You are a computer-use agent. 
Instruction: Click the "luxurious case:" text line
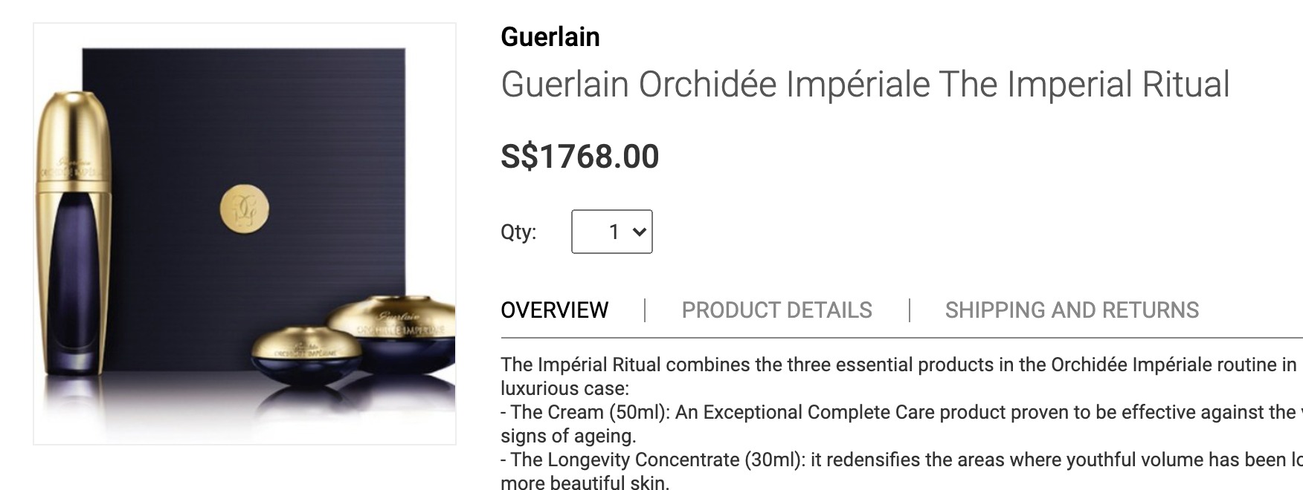[x=564, y=388]
